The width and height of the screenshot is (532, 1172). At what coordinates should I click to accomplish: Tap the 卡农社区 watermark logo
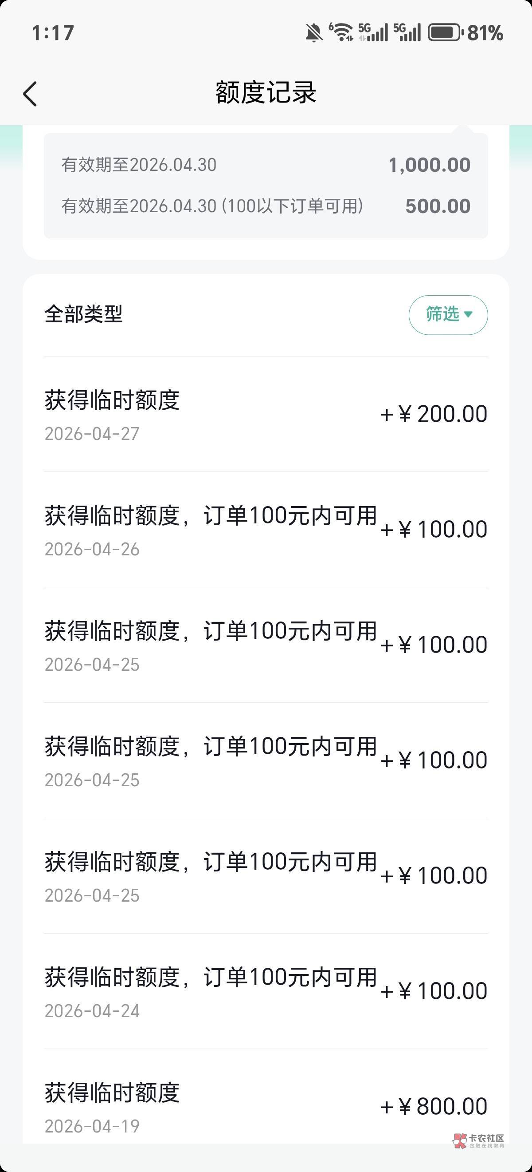(x=479, y=1140)
